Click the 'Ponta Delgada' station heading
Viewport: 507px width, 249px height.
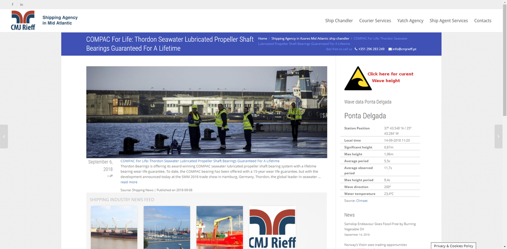[365, 116]
